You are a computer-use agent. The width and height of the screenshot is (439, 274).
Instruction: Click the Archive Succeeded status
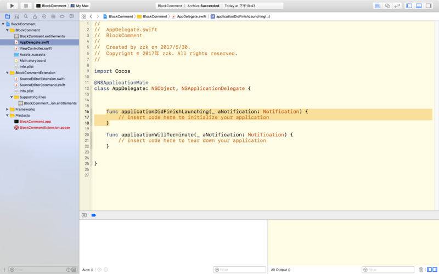[203, 5]
